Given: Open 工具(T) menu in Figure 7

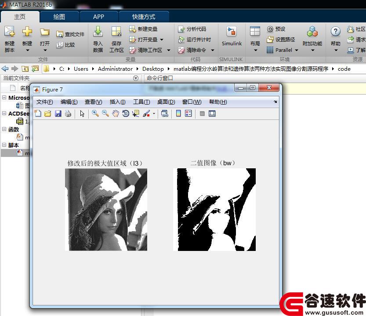Looking at the screenshot, I should (141, 102).
